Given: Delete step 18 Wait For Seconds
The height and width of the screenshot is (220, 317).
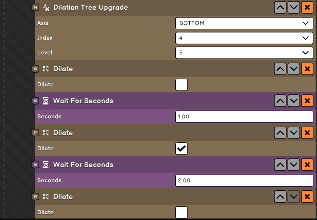Looking at the screenshot, I should coord(307,165).
